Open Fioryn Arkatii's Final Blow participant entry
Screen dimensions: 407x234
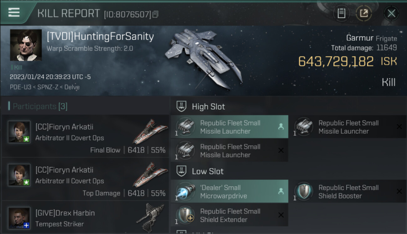85,136
